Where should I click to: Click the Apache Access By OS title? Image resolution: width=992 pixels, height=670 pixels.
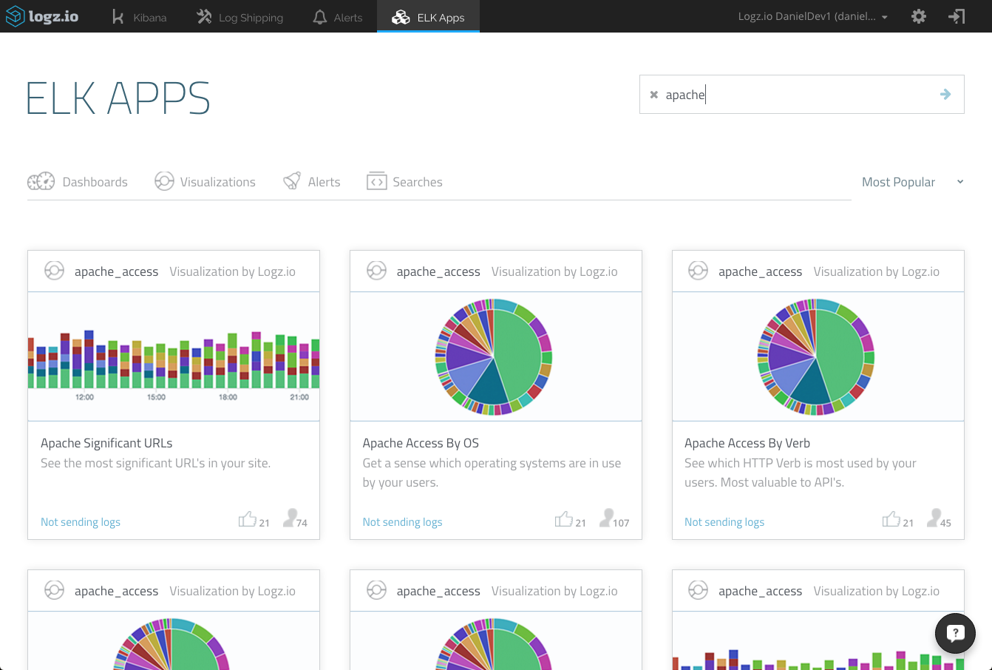(421, 443)
